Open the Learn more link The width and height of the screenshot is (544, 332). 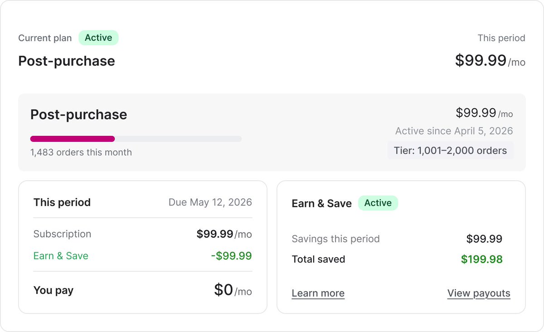click(318, 294)
